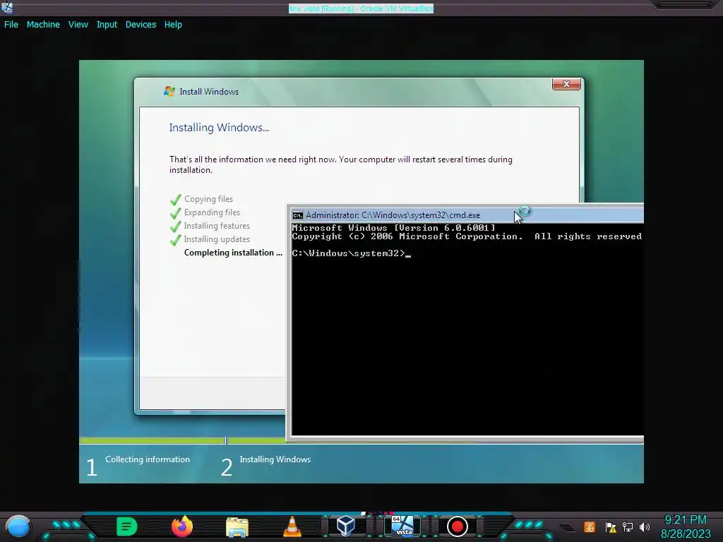Click the 'Completing installation ...' text
The image size is (723, 542).
click(233, 253)
